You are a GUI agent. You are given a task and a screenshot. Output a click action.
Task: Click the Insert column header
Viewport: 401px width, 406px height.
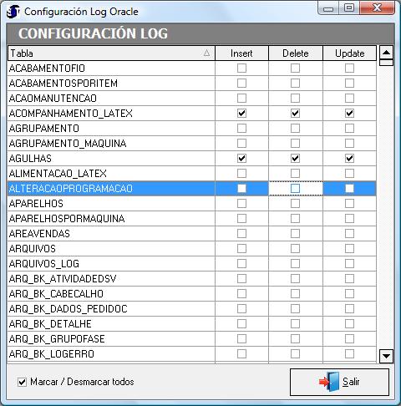[241, 53]
